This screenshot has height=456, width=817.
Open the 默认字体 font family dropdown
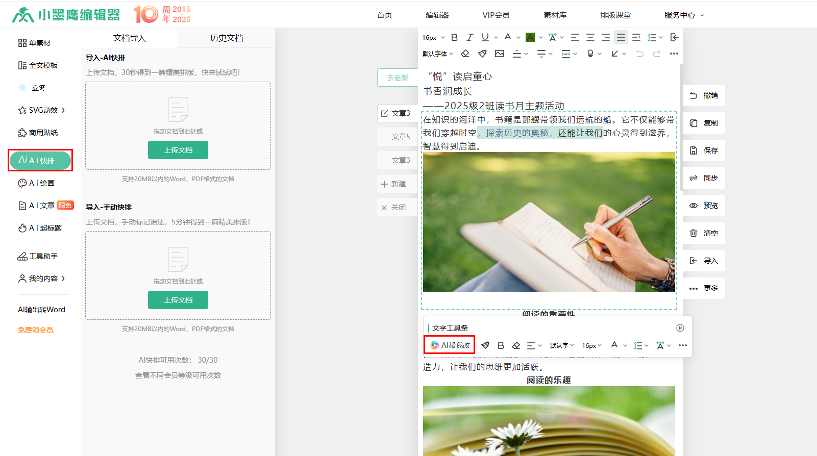click(x=437, y=54)
